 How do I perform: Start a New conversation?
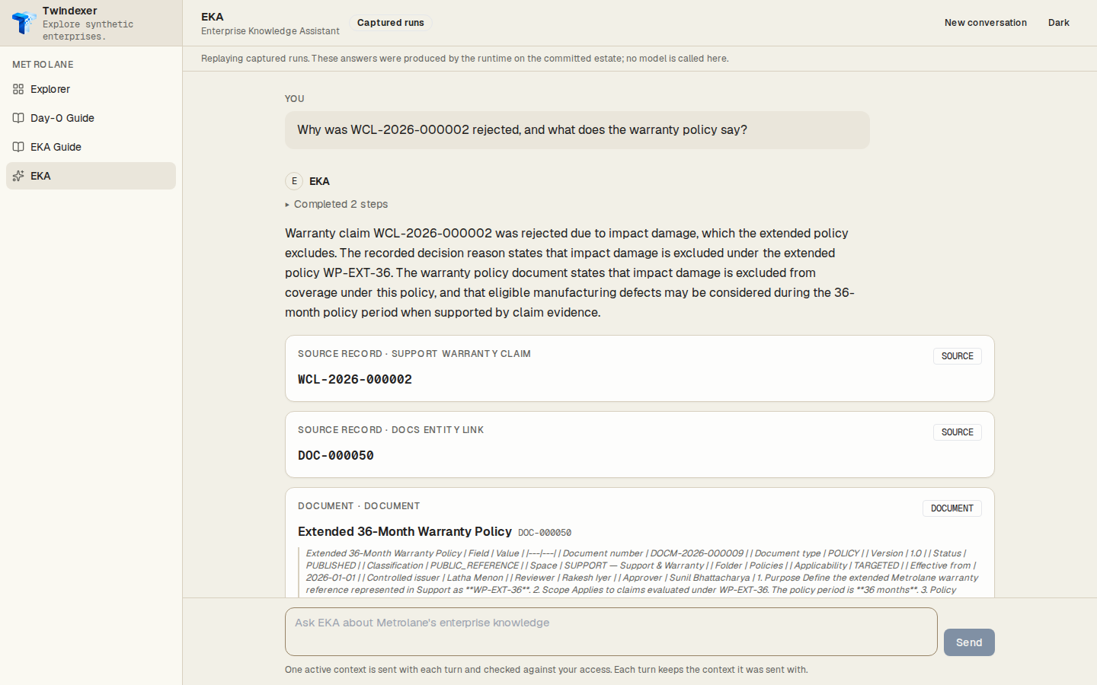click(x=986, y=23)
